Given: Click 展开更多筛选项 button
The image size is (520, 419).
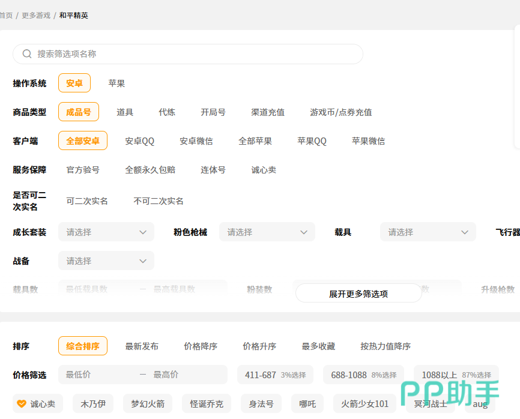Looking at the screenshot, I should point(358,294).
